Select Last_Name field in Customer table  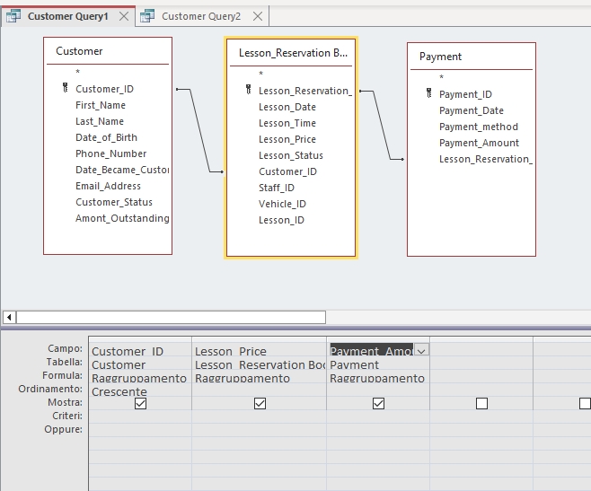(100, 121)
